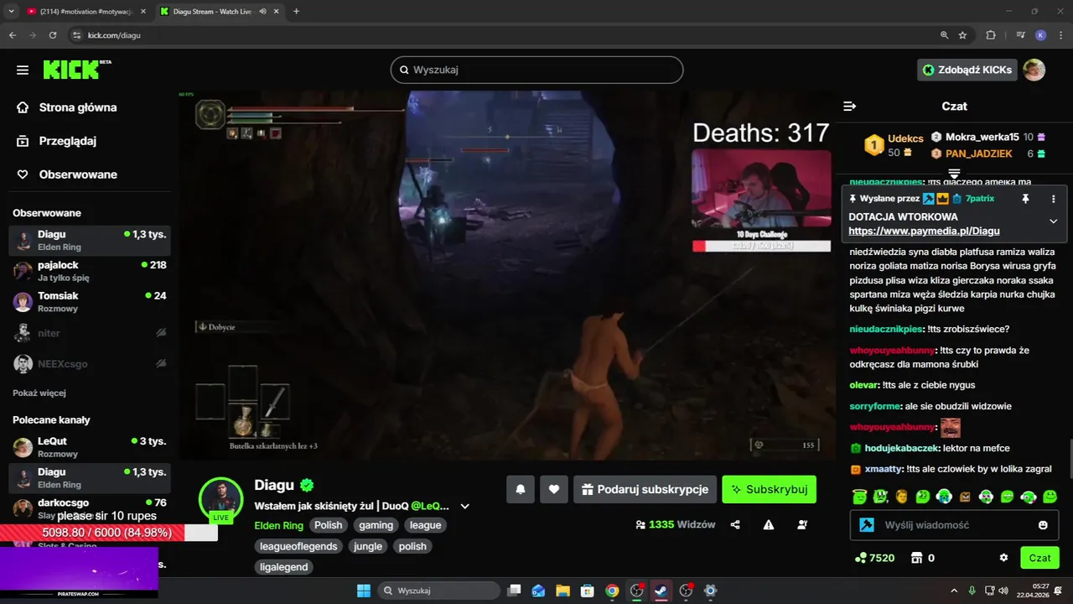Open chat identity gavel badge

pos(868,525)
